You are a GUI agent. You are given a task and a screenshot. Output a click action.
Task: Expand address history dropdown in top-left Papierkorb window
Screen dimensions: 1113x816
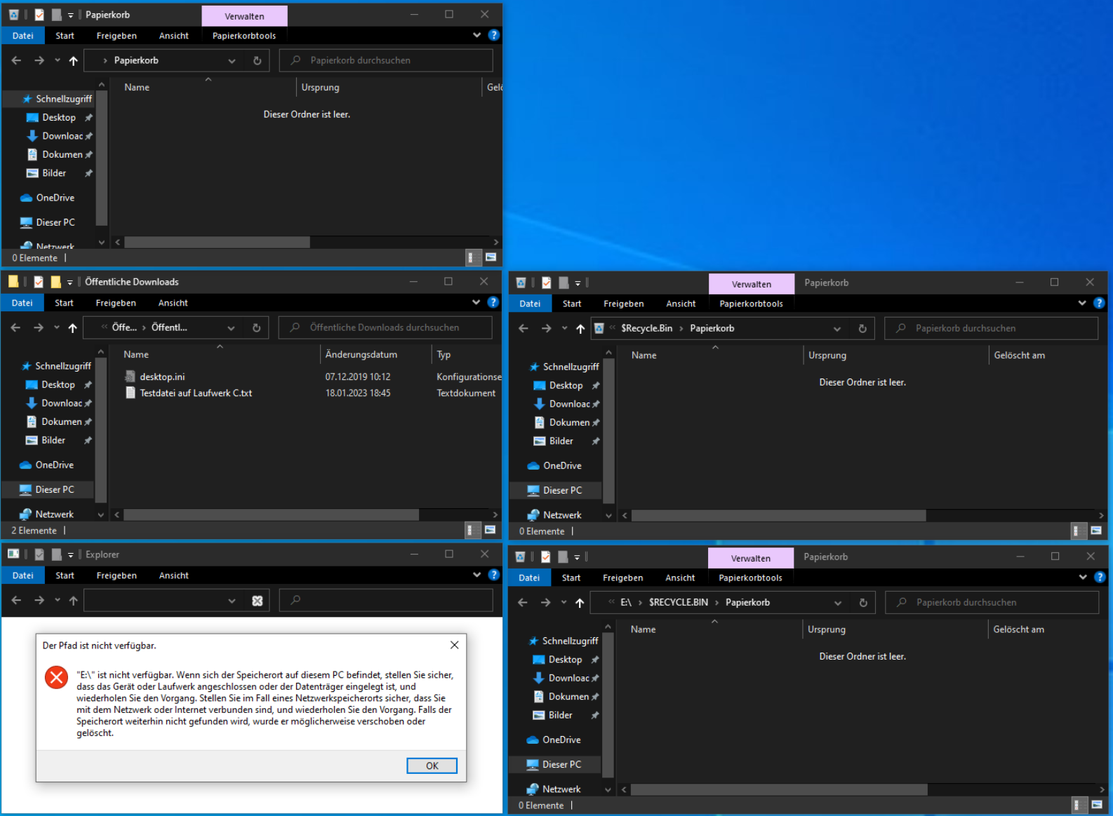232,61
